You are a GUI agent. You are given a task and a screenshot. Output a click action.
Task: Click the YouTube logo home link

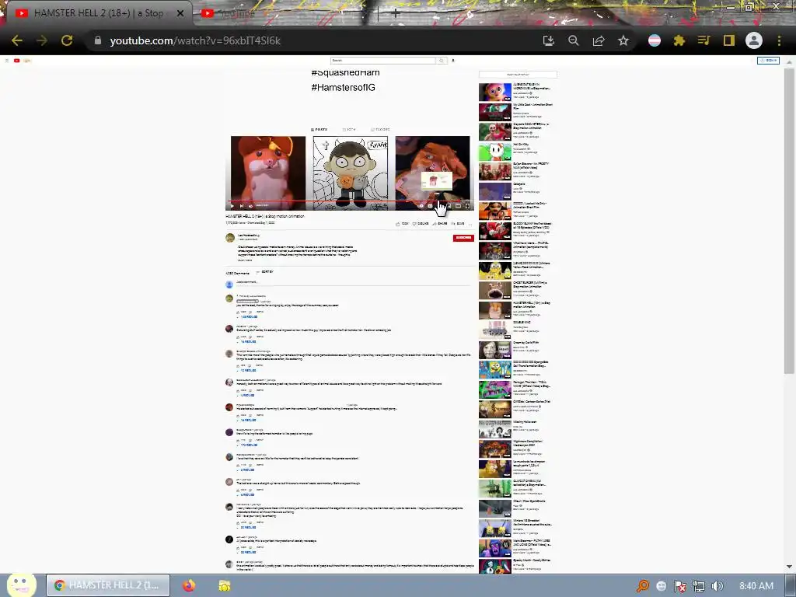tap(22, 61)
